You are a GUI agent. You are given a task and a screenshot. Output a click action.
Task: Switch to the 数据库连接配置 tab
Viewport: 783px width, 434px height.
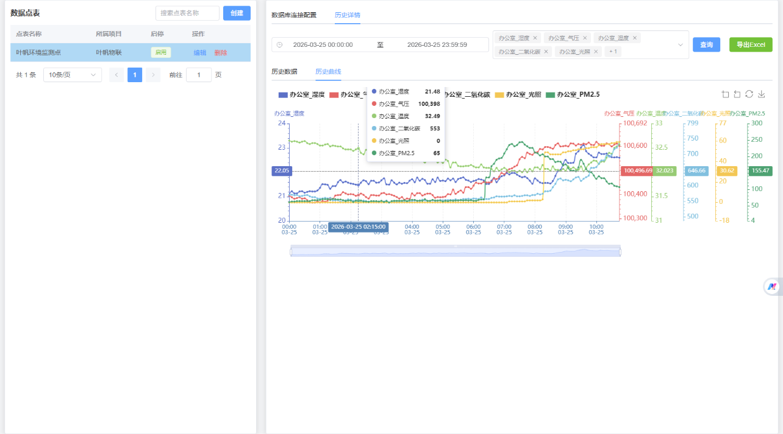point(294,15)
